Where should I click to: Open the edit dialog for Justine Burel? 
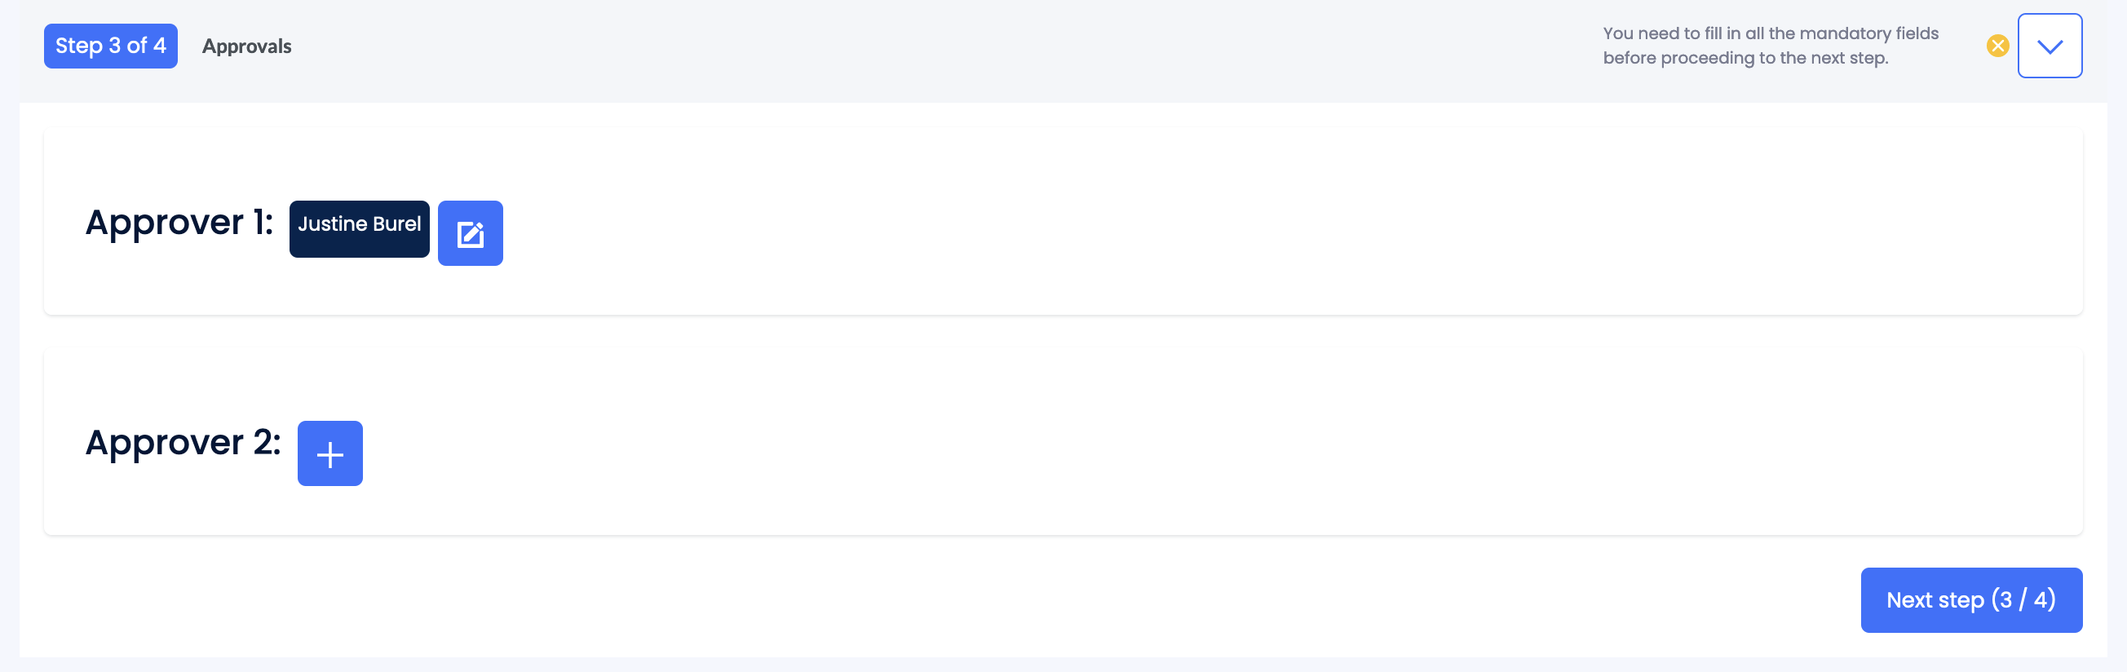pos(470,232)
